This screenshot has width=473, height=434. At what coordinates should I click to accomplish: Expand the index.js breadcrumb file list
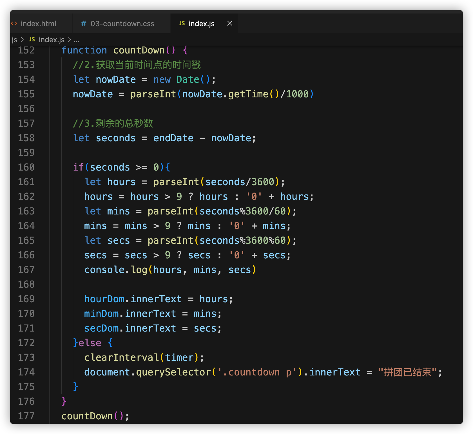click(52, 40)
